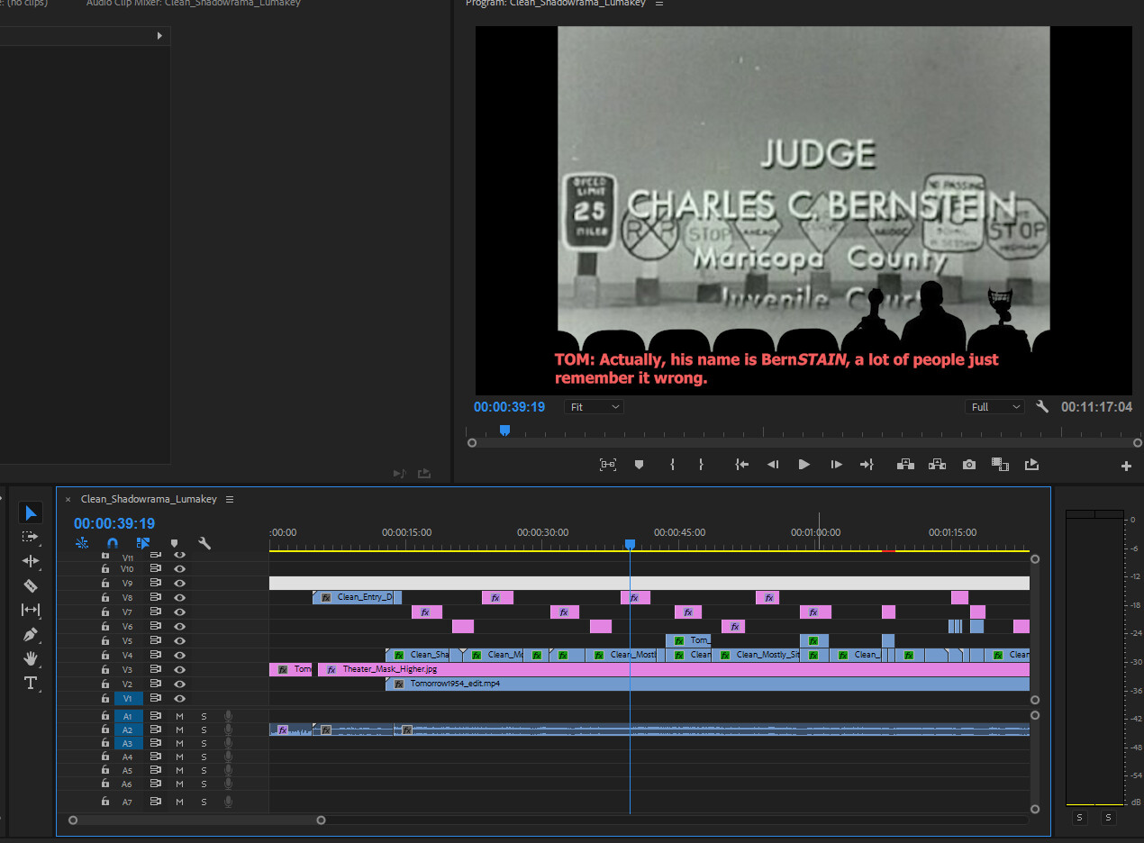
Task: Toggle sync lock on track A4
Action: point(156,757)
